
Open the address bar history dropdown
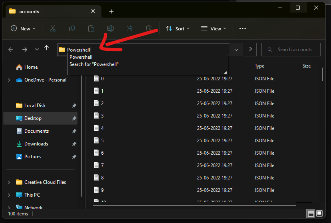click(236, 50)
